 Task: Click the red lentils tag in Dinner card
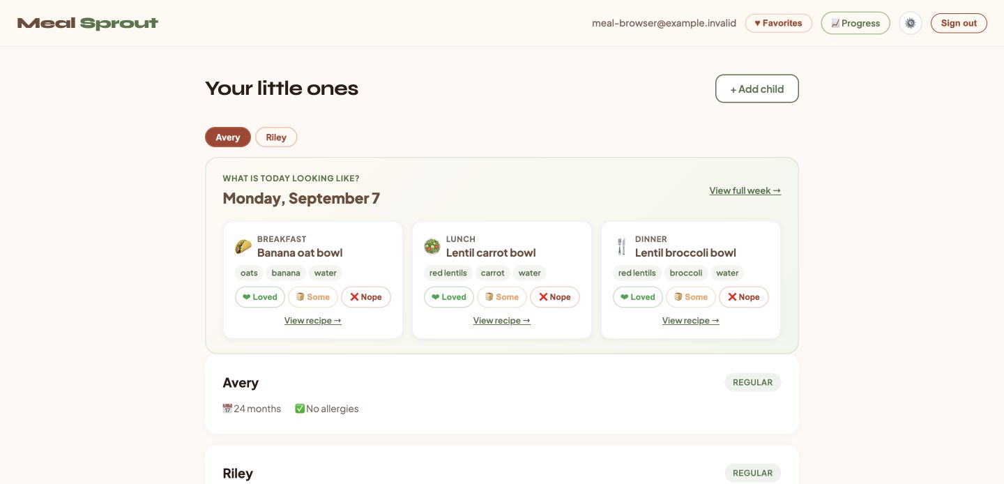pyautogui.click(x=637, y=273)
